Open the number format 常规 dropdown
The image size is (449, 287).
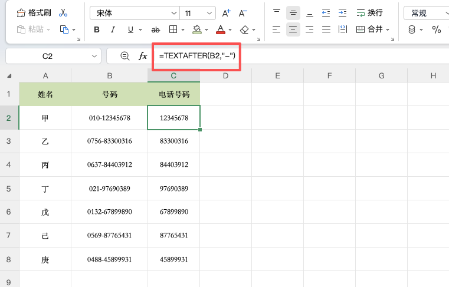point(427,13)
